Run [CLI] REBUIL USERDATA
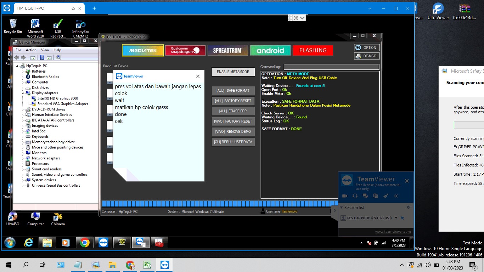484x272 pixels. [233, 142]
